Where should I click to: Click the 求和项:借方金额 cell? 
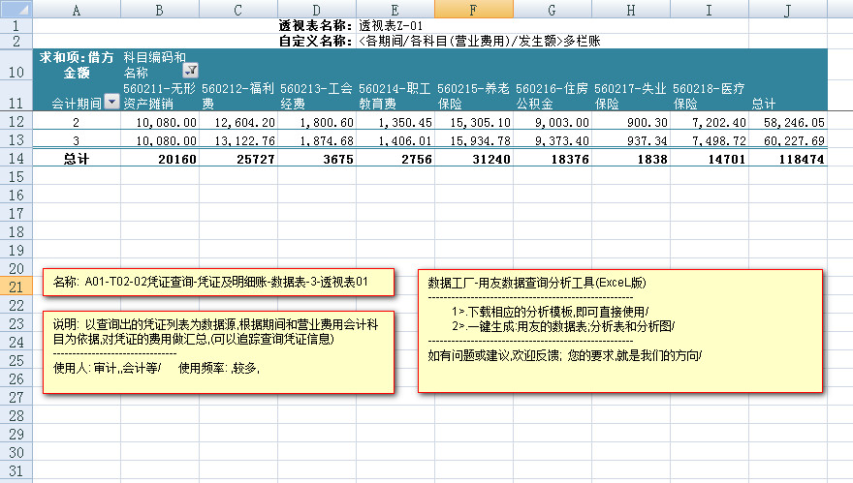pos(77,65)
